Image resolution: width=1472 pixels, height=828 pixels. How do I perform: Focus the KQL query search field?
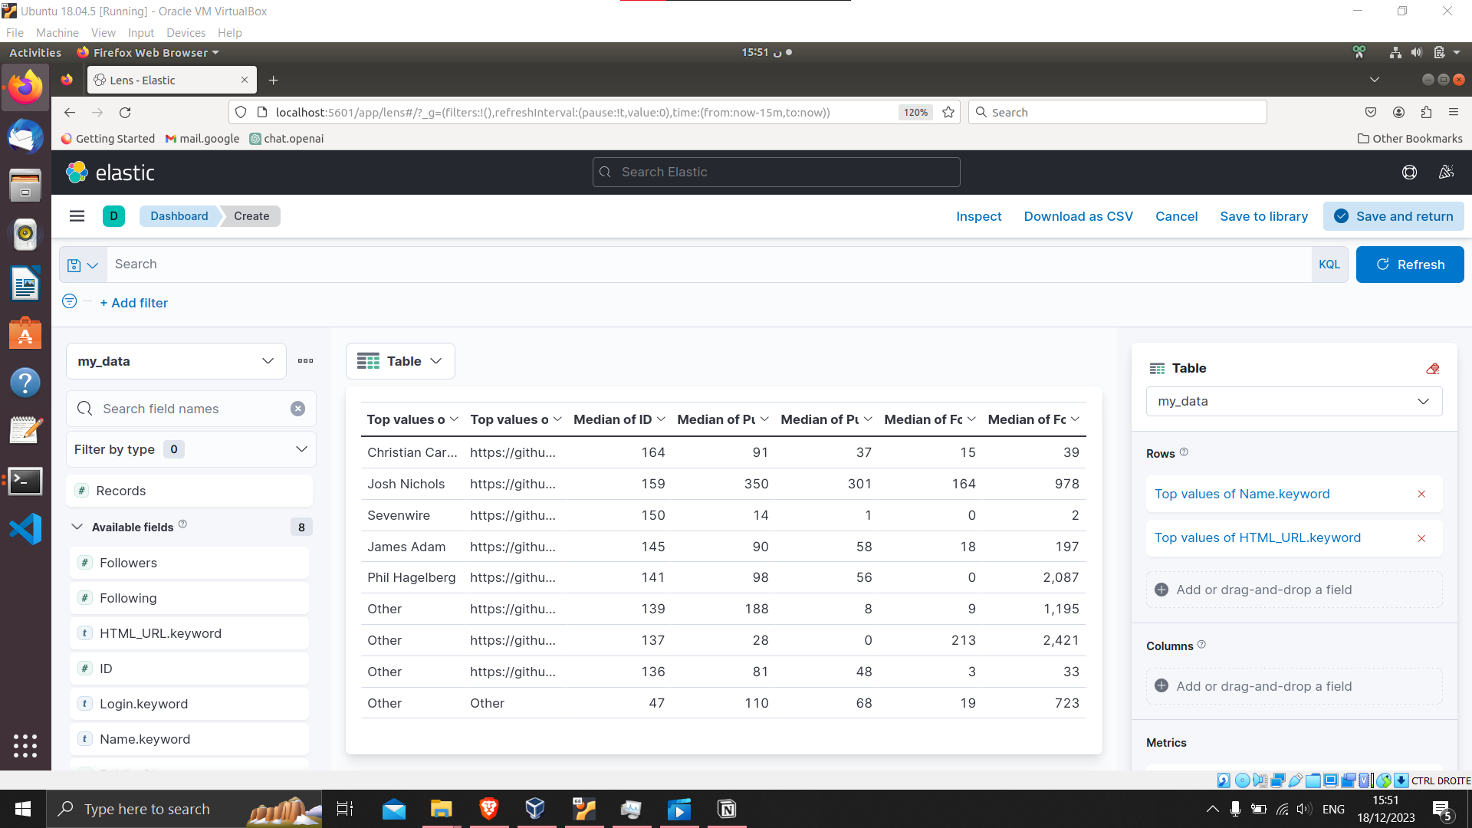(708, 264)
